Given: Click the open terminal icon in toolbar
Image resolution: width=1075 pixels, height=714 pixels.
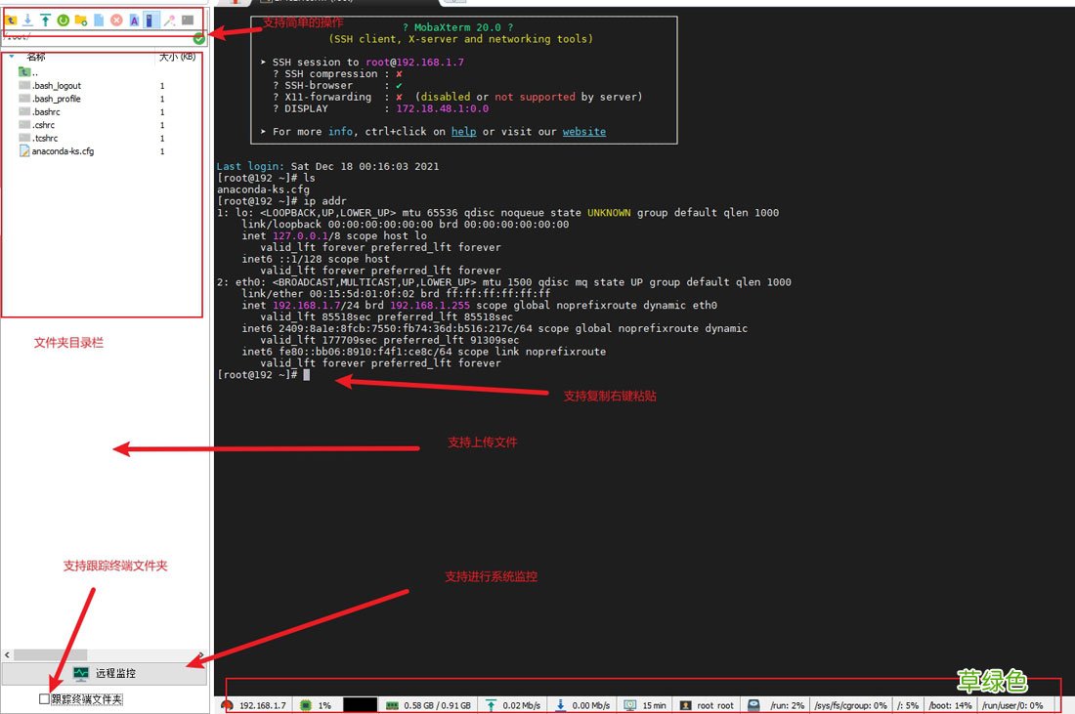Looking at the screenshot, I should (188, 20).
